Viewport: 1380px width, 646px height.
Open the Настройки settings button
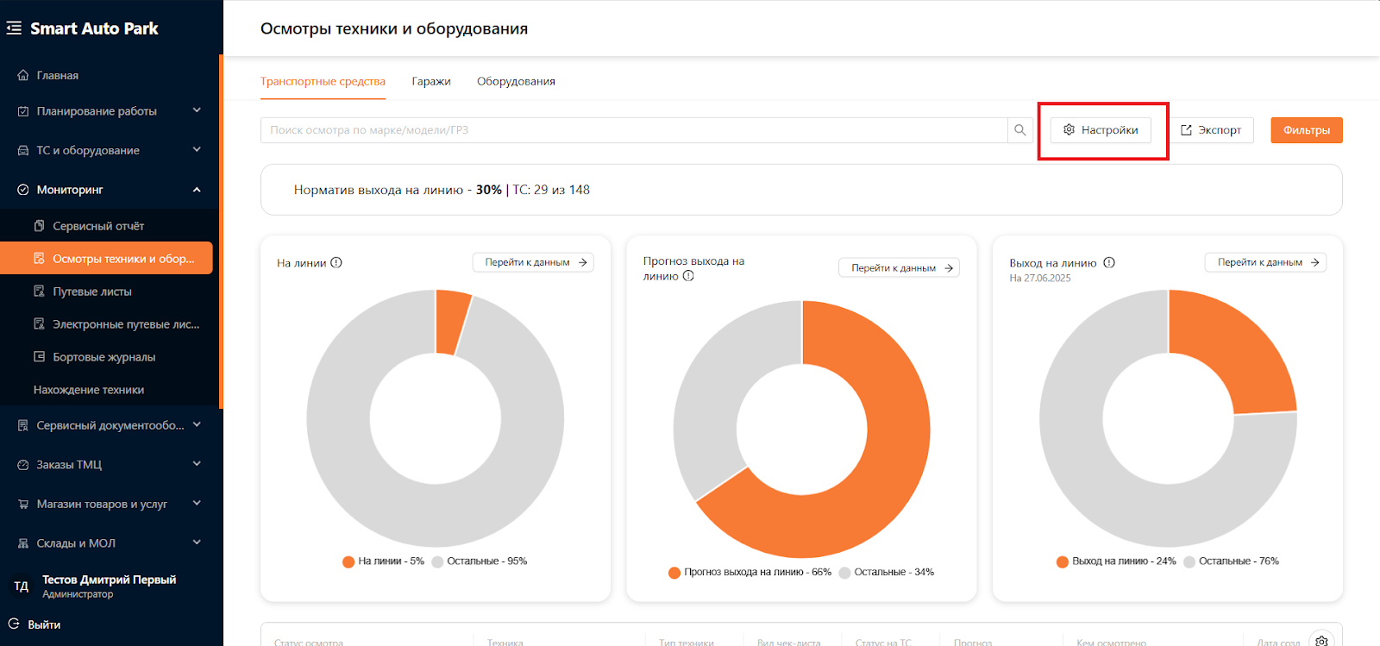click(1101, 130)
